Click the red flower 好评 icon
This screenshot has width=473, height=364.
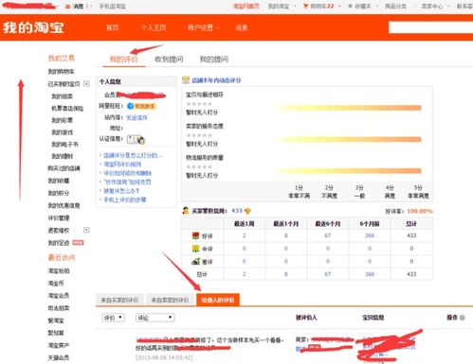[195, 235]
